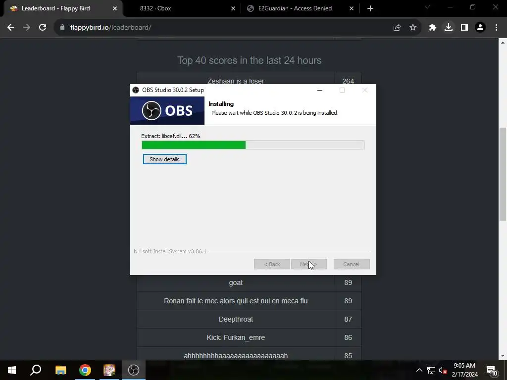Open the tab search chevron

coord(427,7)
